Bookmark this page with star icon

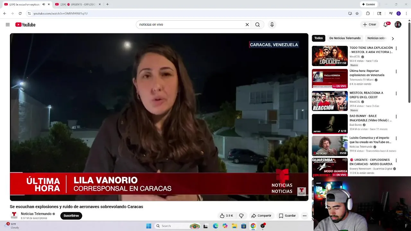[x=357, y=13]
